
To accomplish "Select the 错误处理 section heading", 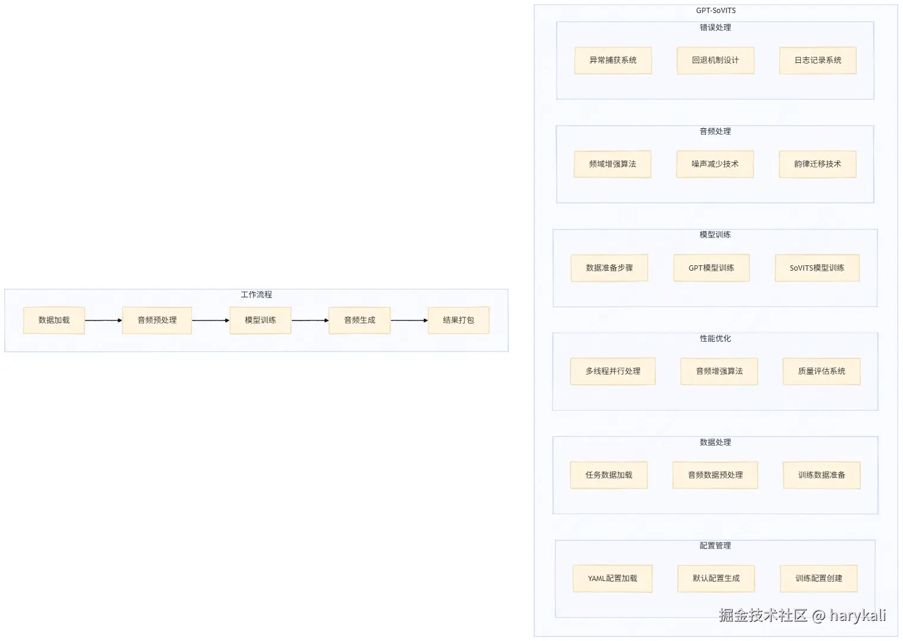I will 715,28.
